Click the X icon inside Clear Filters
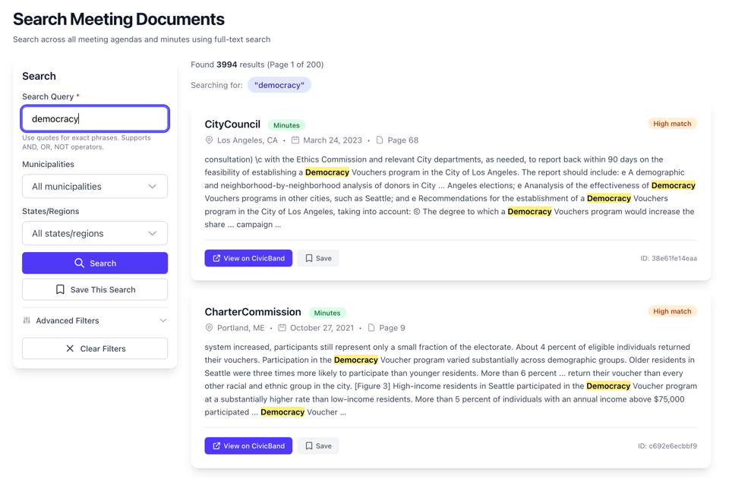This screenshot has height=479, width=729. click(x=71, y=348)
